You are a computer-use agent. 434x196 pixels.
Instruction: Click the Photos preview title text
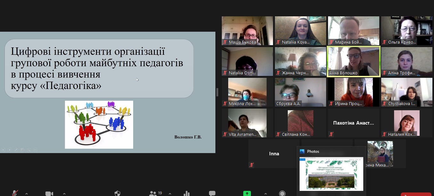coord(313,151)
